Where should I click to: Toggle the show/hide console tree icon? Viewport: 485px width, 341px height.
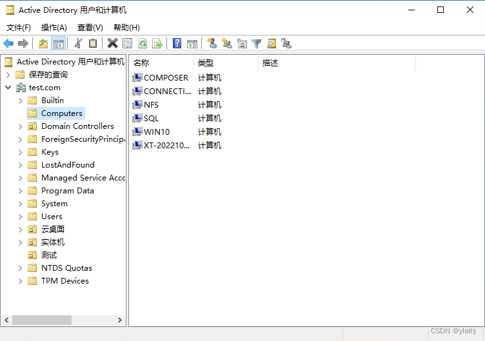pyautogui.click(x=59, y=44)
